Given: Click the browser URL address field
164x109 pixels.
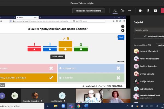Looking at the screenshot, I should pyautogui.click(x=42, y=21).
